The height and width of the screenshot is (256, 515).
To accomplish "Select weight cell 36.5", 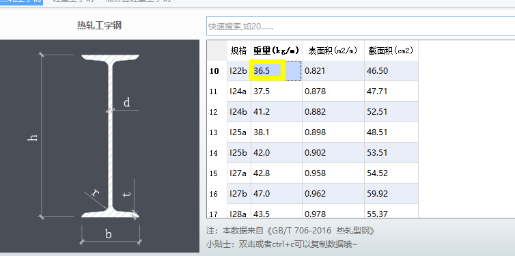I will pyautogui.click(x=277, y=71).
